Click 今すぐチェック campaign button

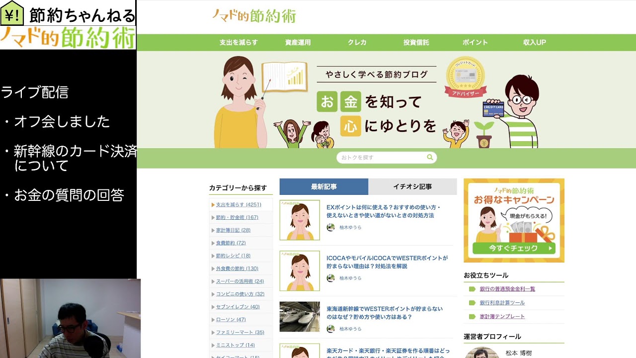pyautogui.click(x=514, y=248)
